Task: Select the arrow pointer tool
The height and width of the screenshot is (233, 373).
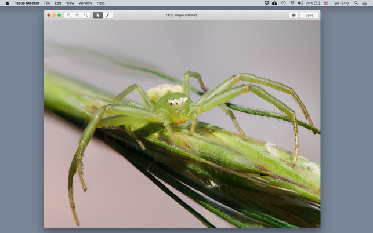Action: (x=98, y=16)
